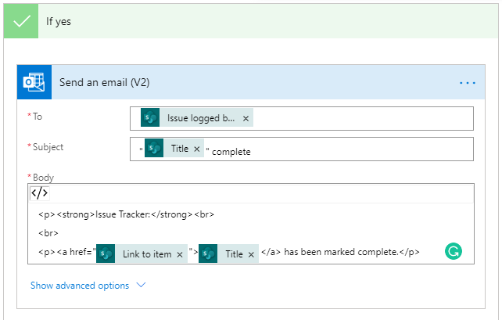Expand the chevron next to Show advanced options
The width and height of the screenshot is (502, 320).
click(x=142, y=286)
